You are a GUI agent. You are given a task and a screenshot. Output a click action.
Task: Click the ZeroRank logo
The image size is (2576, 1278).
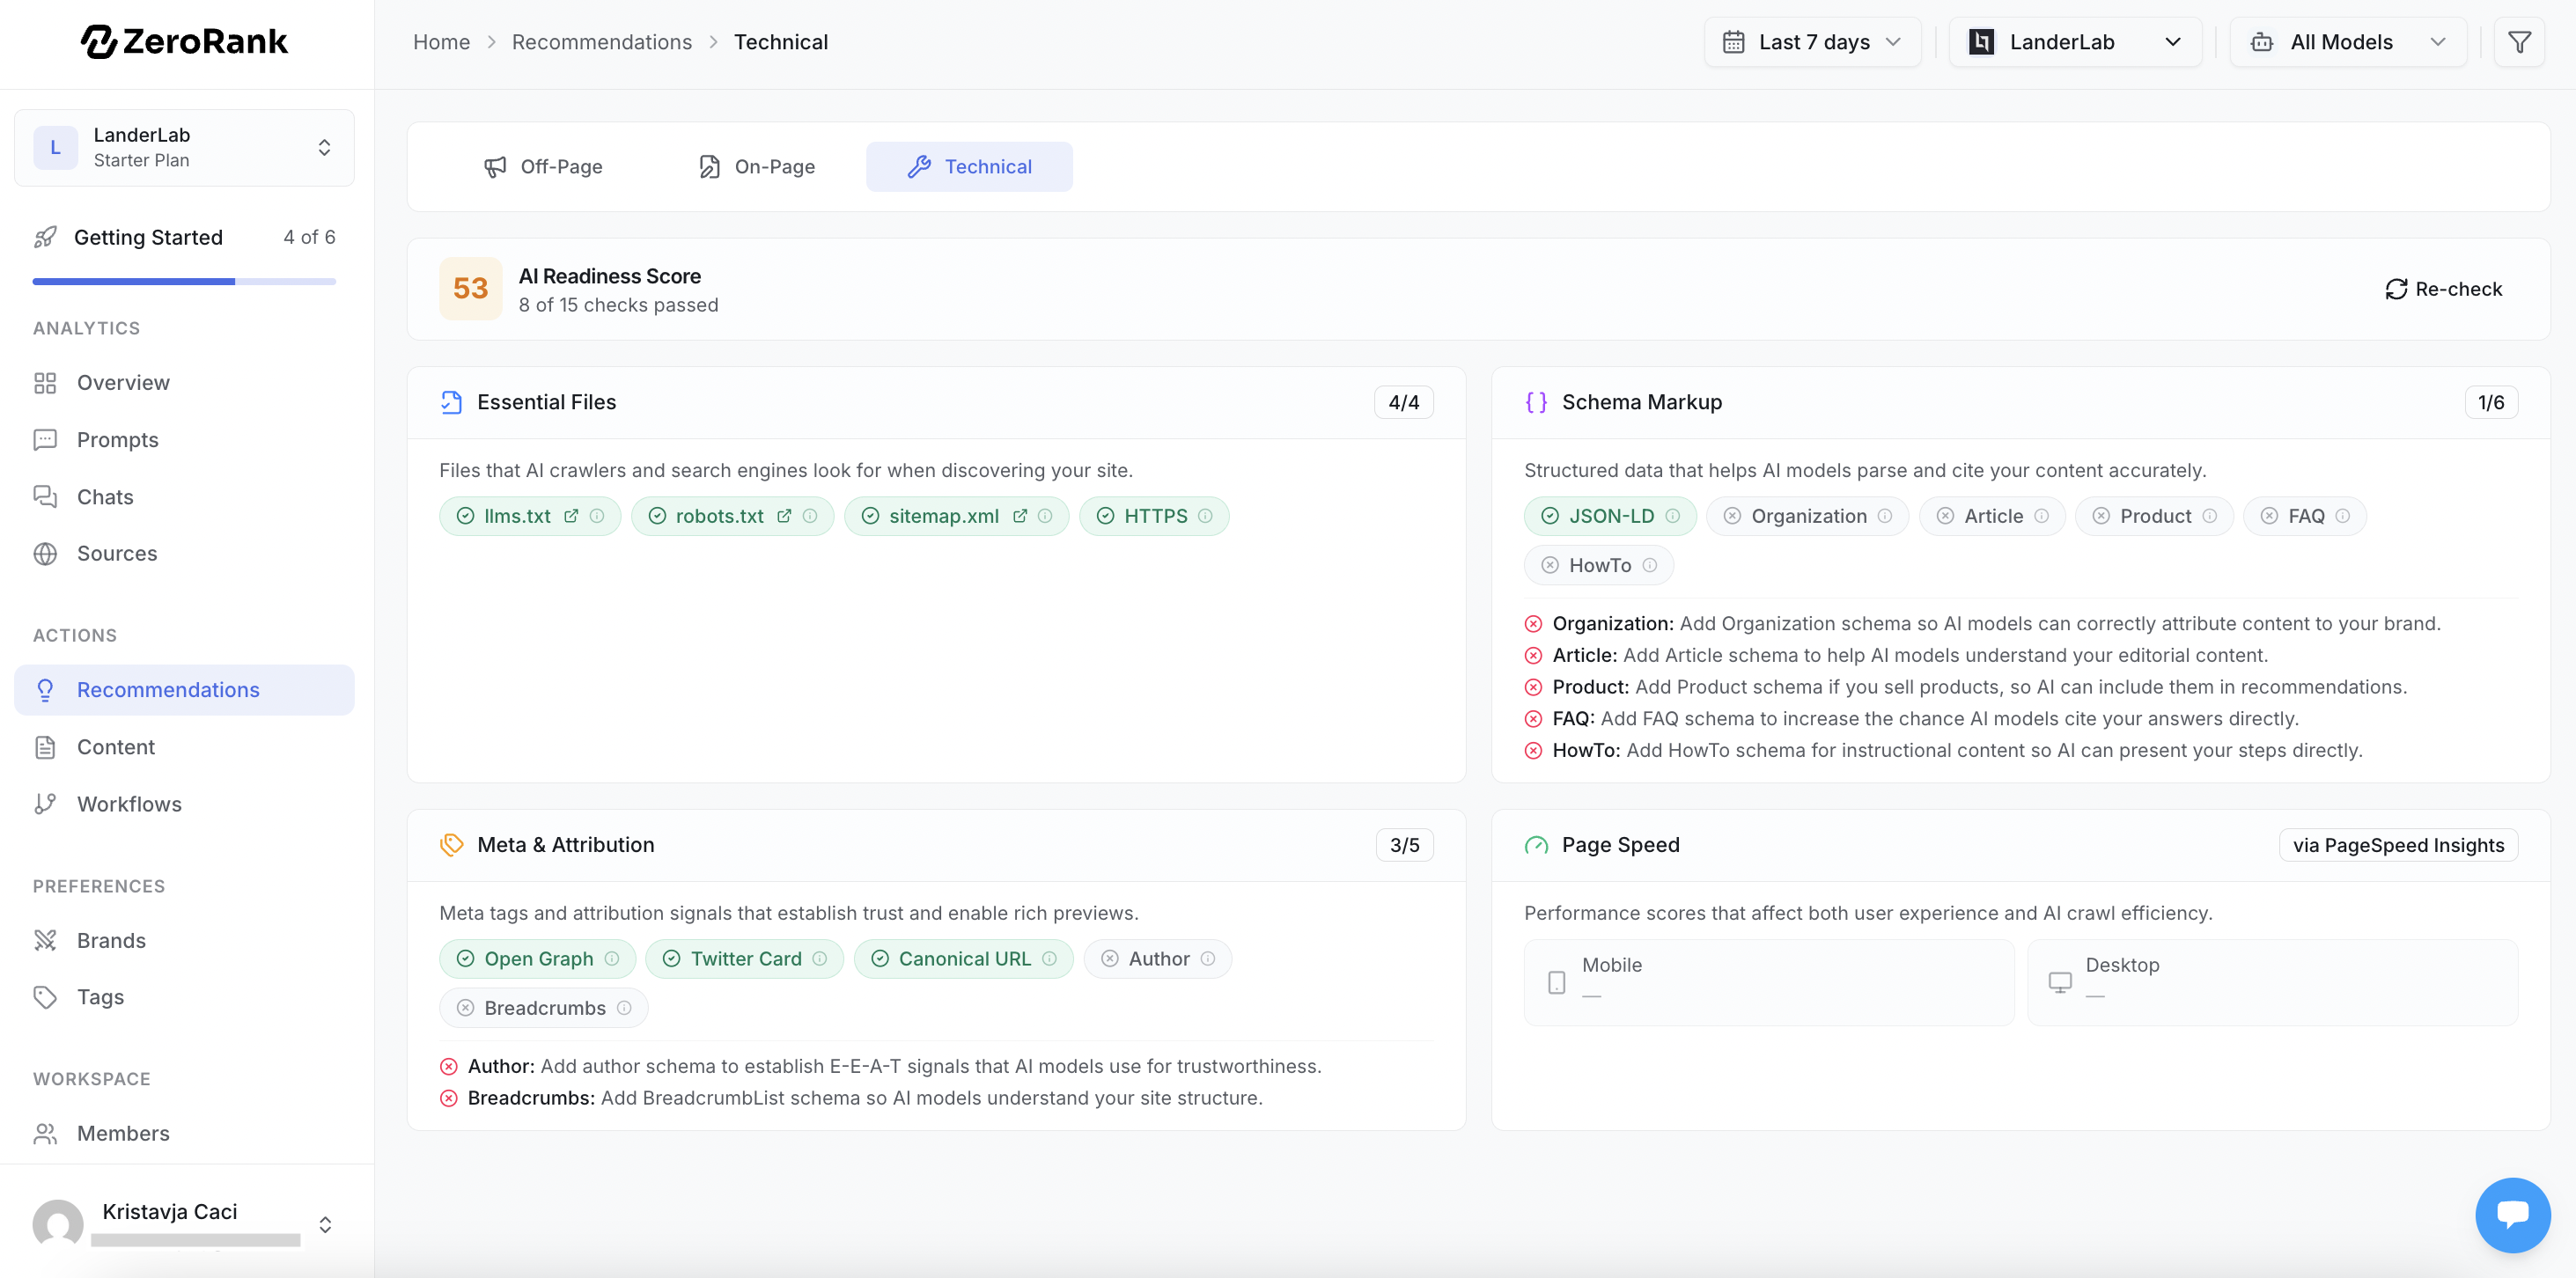tap(185, 41)
